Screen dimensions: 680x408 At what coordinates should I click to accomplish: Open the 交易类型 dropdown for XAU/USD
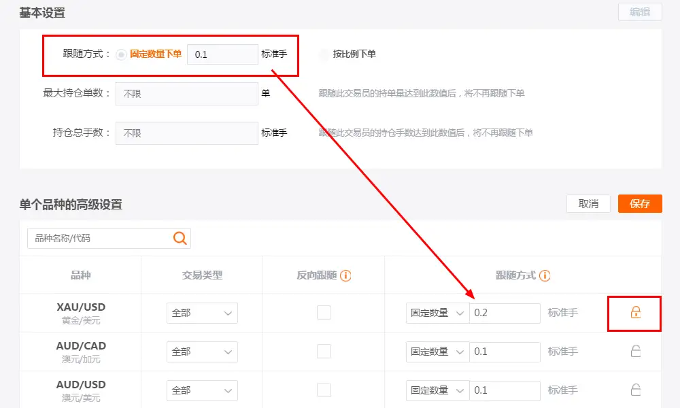click(x=202, y=313)
